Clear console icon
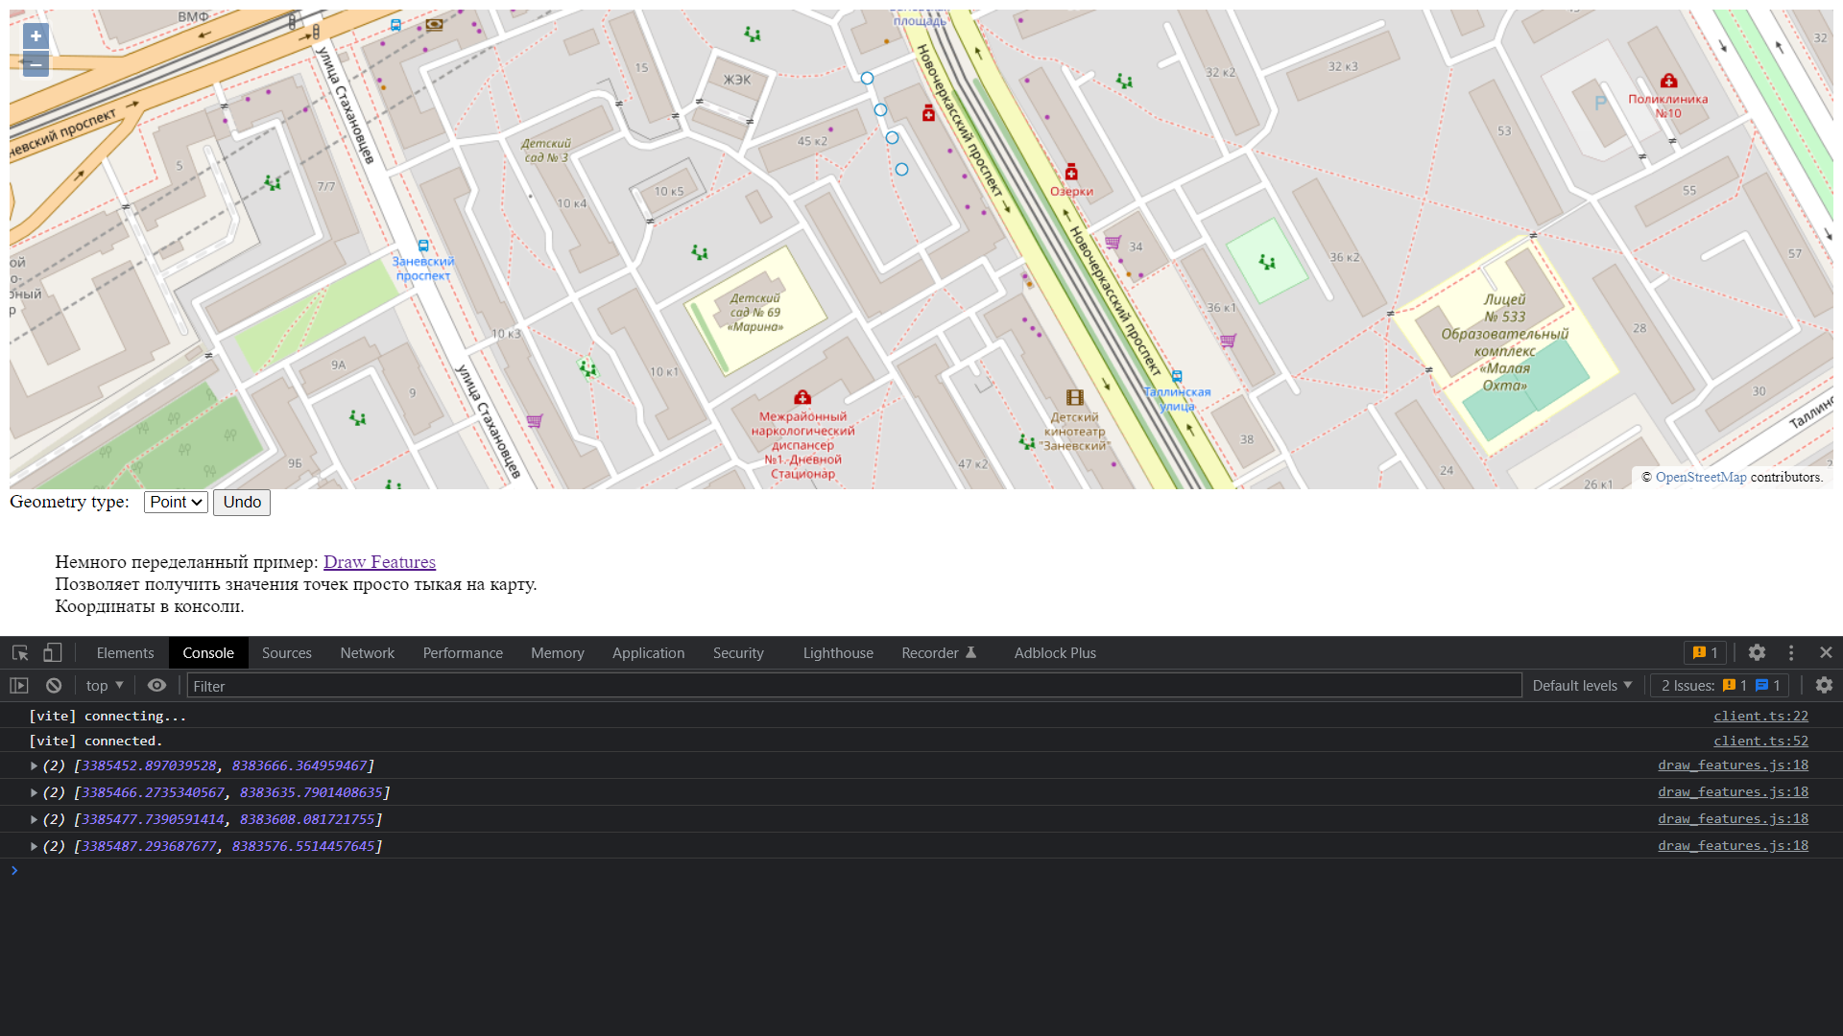Screen dimensions: 1843x1036 (x=54, y=685)
